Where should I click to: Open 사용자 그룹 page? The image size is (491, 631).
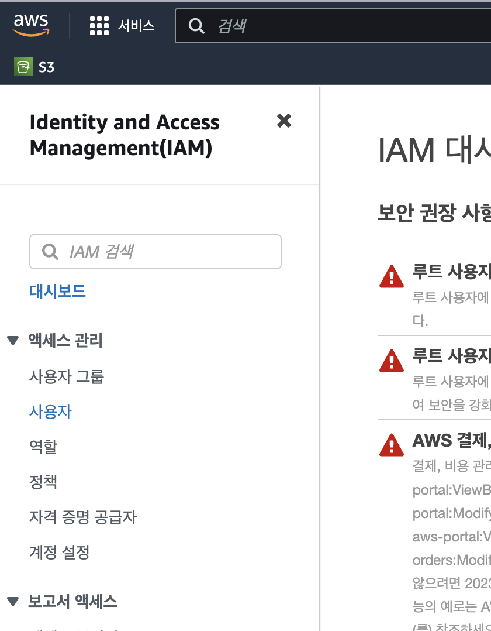[x=67, y=377]
